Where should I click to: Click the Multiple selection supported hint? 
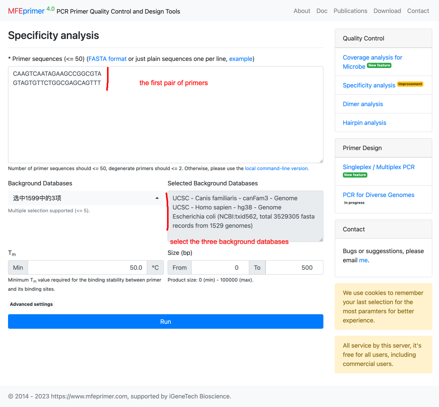[x=49, y=210]
